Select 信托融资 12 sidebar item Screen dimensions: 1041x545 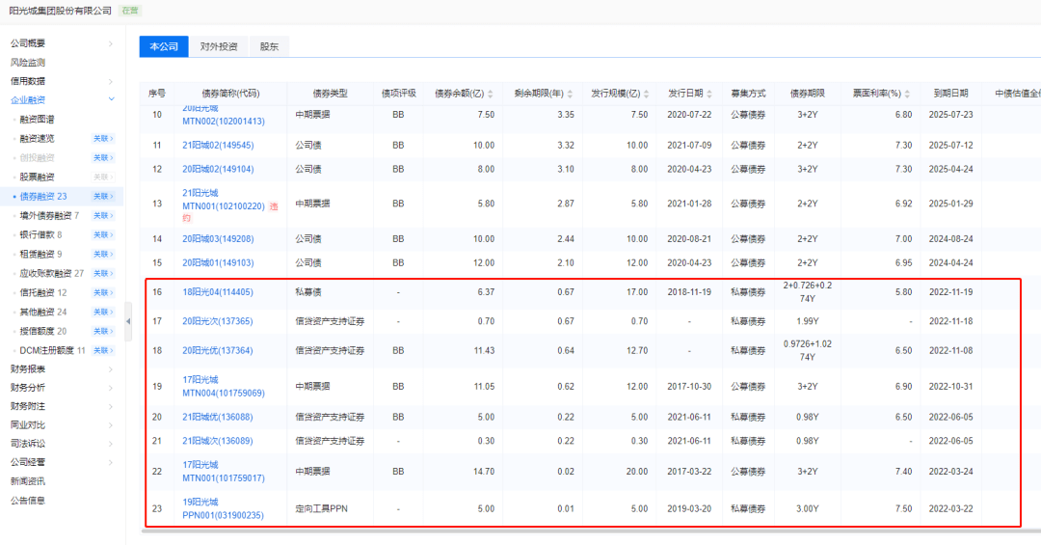pyautogui.click(x=43, y=293)
